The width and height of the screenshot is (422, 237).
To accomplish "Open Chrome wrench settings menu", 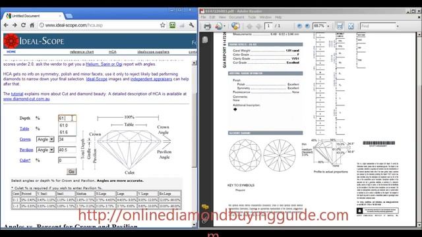I will click(192, 25).
